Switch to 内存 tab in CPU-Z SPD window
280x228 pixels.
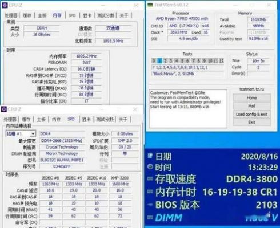(x=56, y=119)
